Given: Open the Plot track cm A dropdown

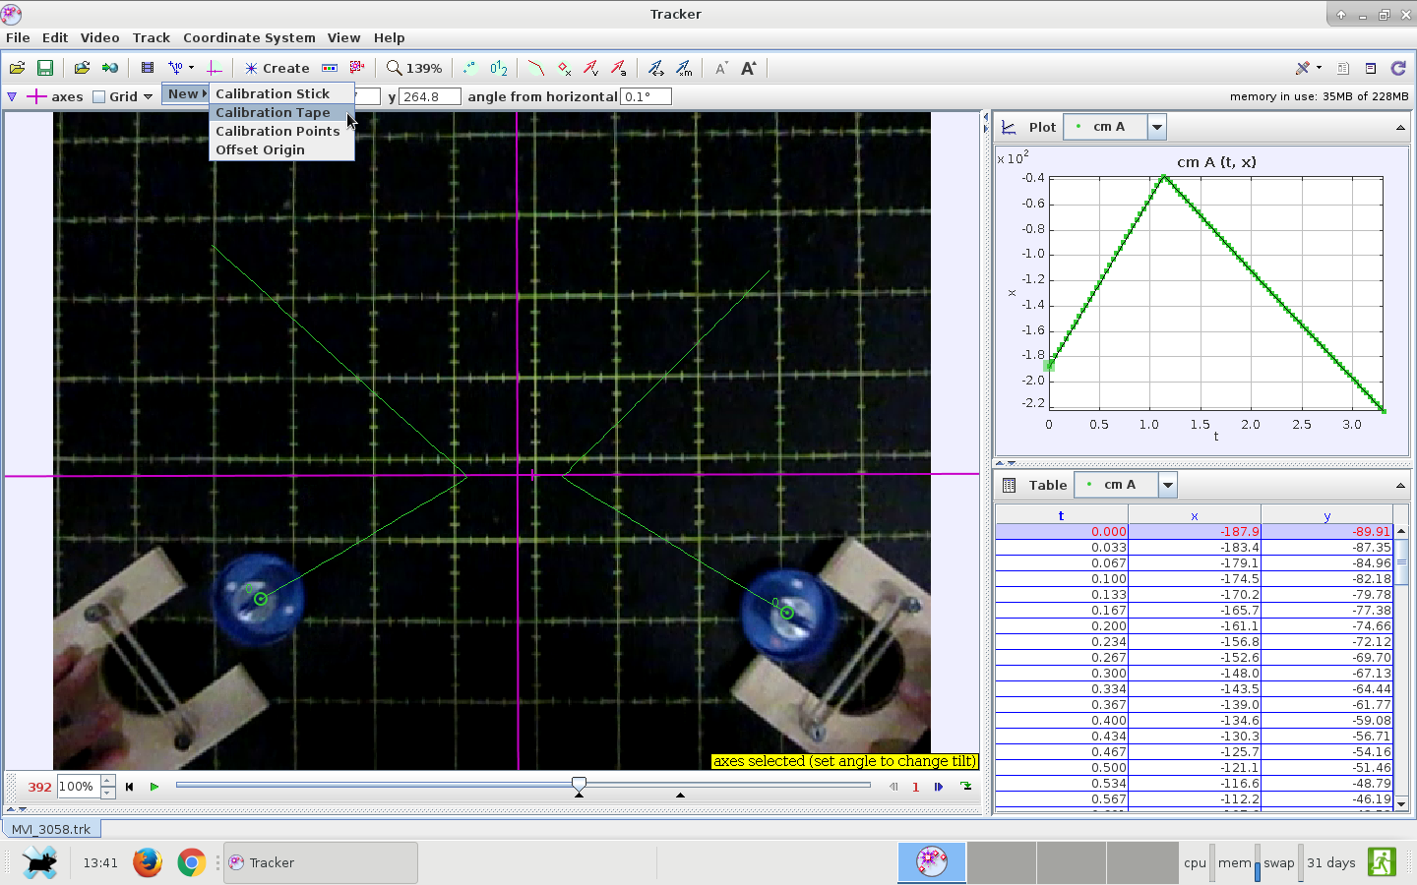Looking at the screenshot, I should pyautogui.click(x=1157, y=127).
